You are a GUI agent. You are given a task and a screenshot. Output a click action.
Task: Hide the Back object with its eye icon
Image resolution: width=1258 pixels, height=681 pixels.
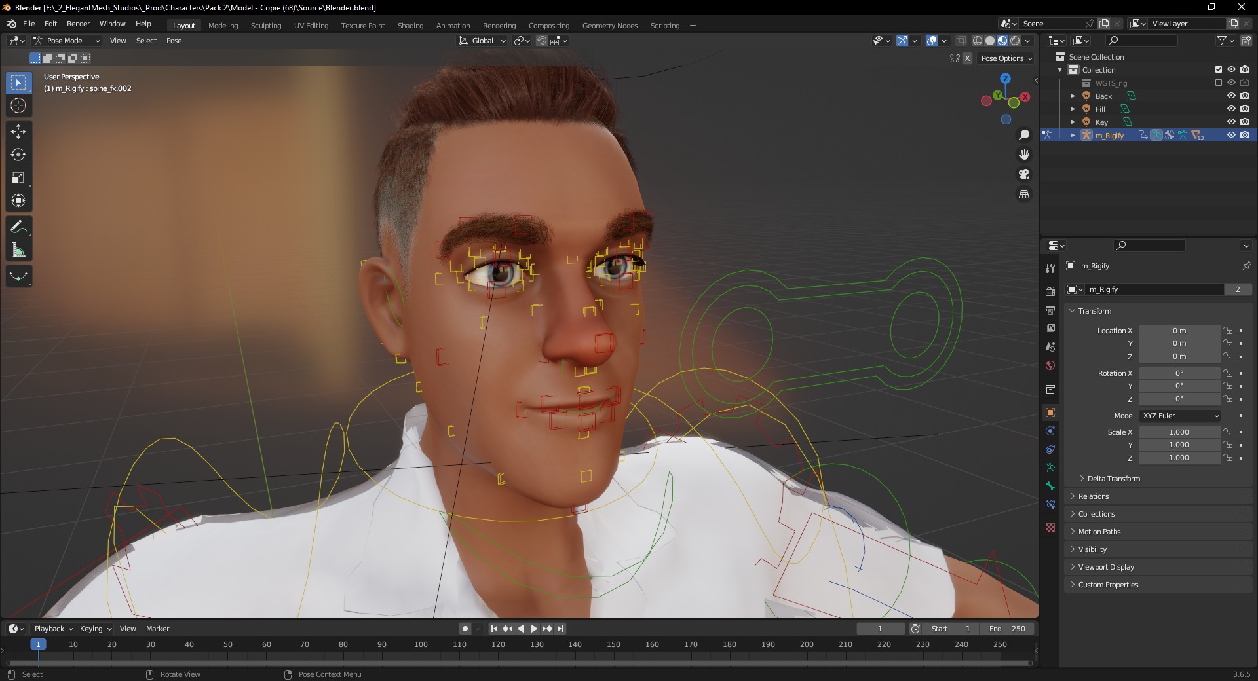1231,96
